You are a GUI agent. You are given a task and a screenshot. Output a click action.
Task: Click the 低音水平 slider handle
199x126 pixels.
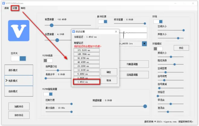(x=46, y=78)
